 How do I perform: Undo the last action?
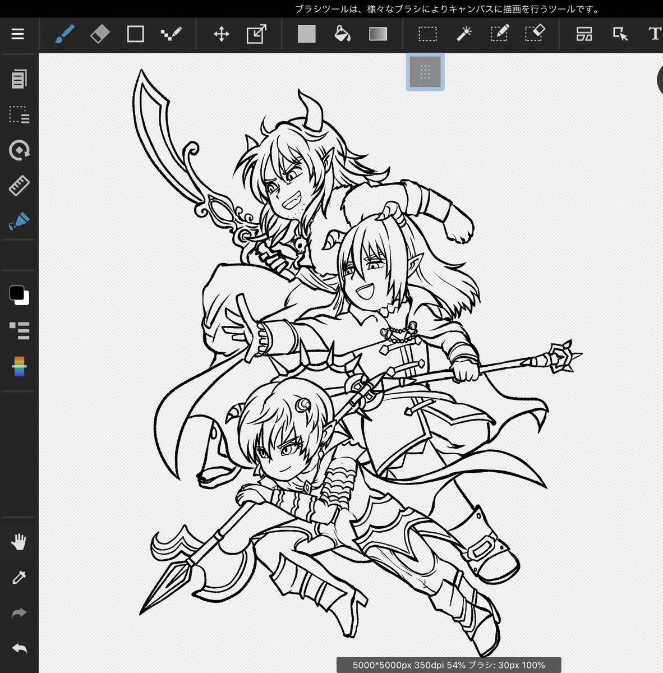[19, 649]
